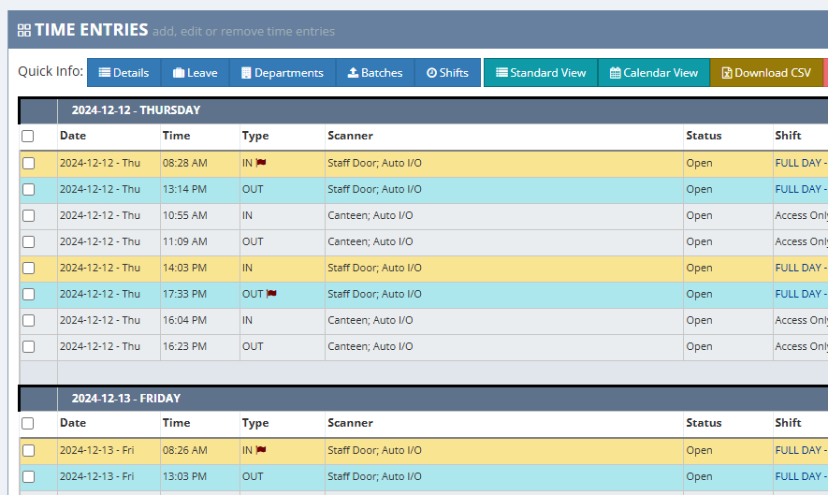The width and height of the screenshot is (828, 495).
Task: Click the Leave briefcase button
Action: 195,73
